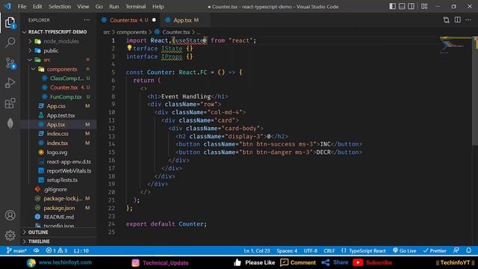
Task: Click the VS Code logo icon
Action: 7,7
